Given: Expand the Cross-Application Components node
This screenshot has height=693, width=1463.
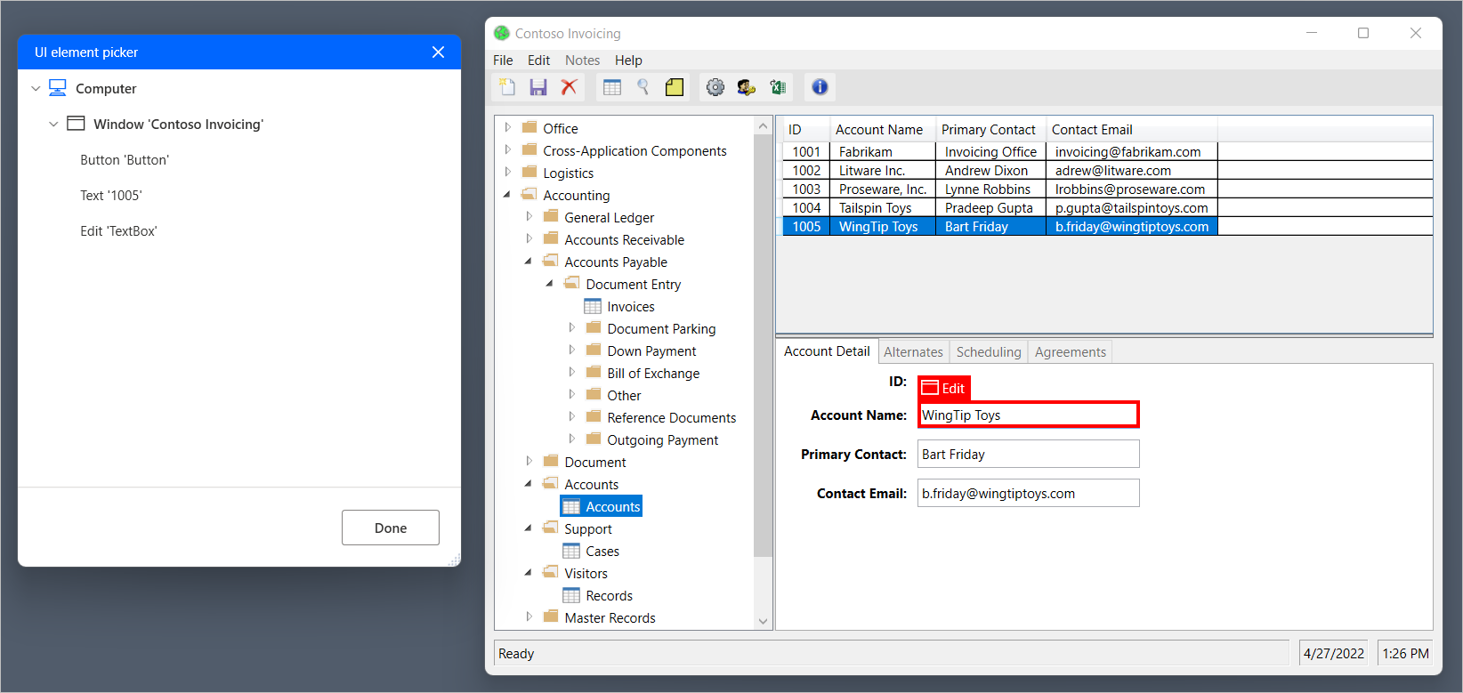Looking at the screenshot, I should point(508,150).
